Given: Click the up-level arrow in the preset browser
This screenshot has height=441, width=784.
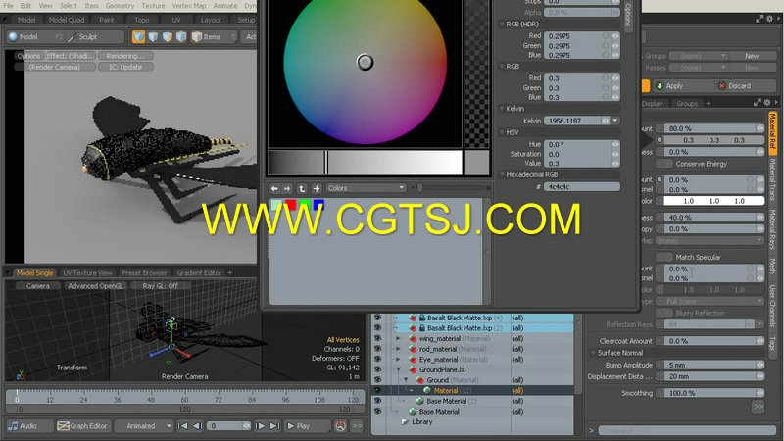Looking at the screenshot, I should pos(302,188).
